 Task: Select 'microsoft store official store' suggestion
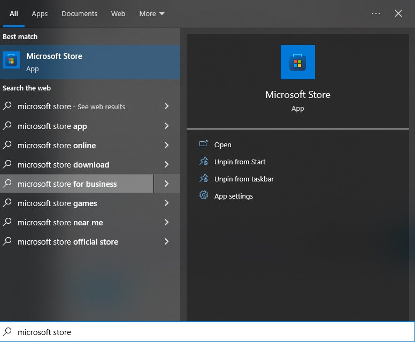[77, 241]
